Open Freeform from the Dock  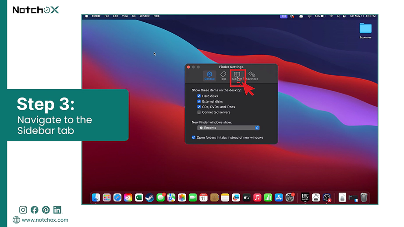click(236, 197)
